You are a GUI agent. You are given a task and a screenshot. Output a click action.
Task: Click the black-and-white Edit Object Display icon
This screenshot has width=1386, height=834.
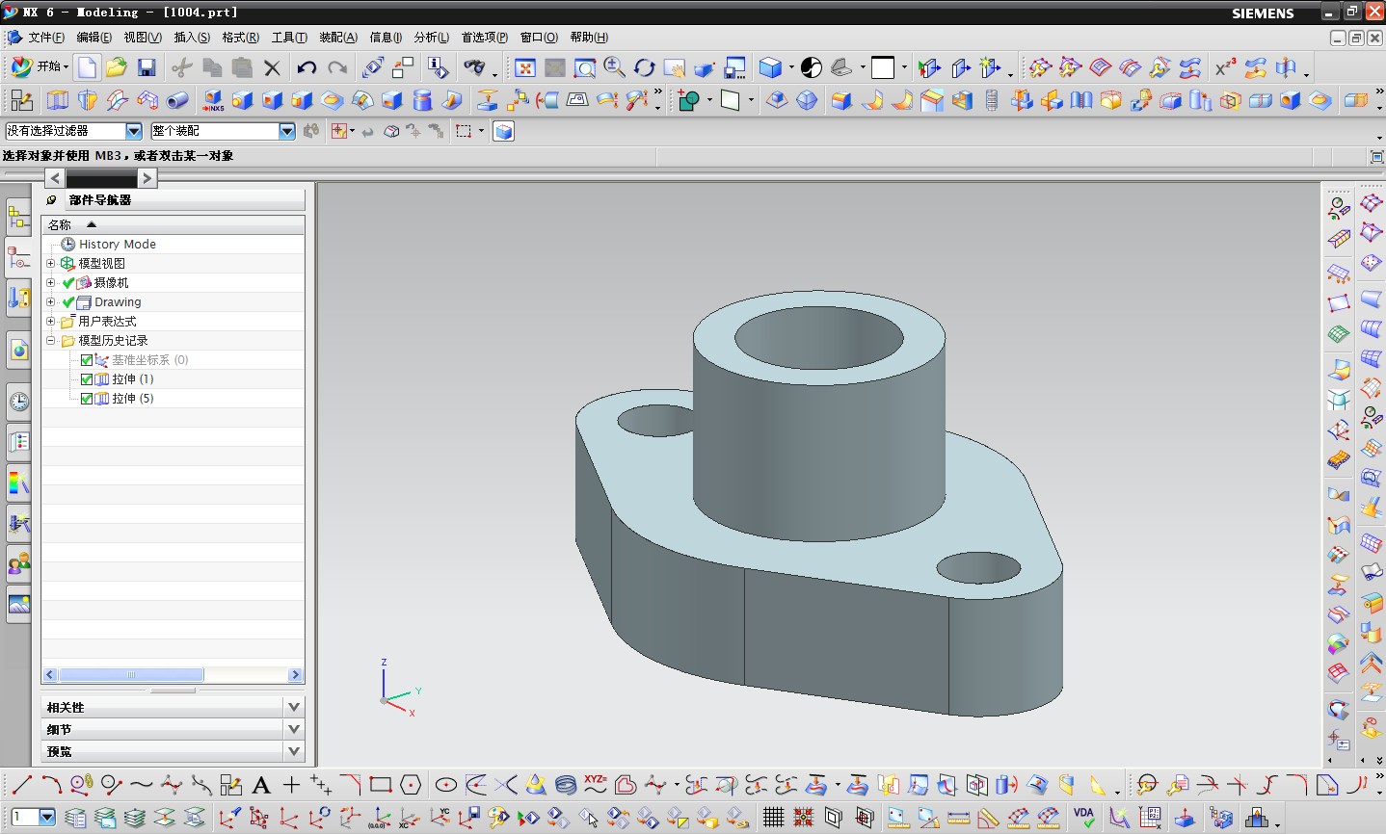(x=812, y=67)
